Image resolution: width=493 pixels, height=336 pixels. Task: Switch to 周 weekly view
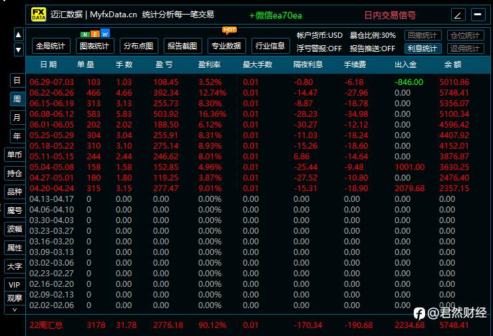(x=17, y=99)
